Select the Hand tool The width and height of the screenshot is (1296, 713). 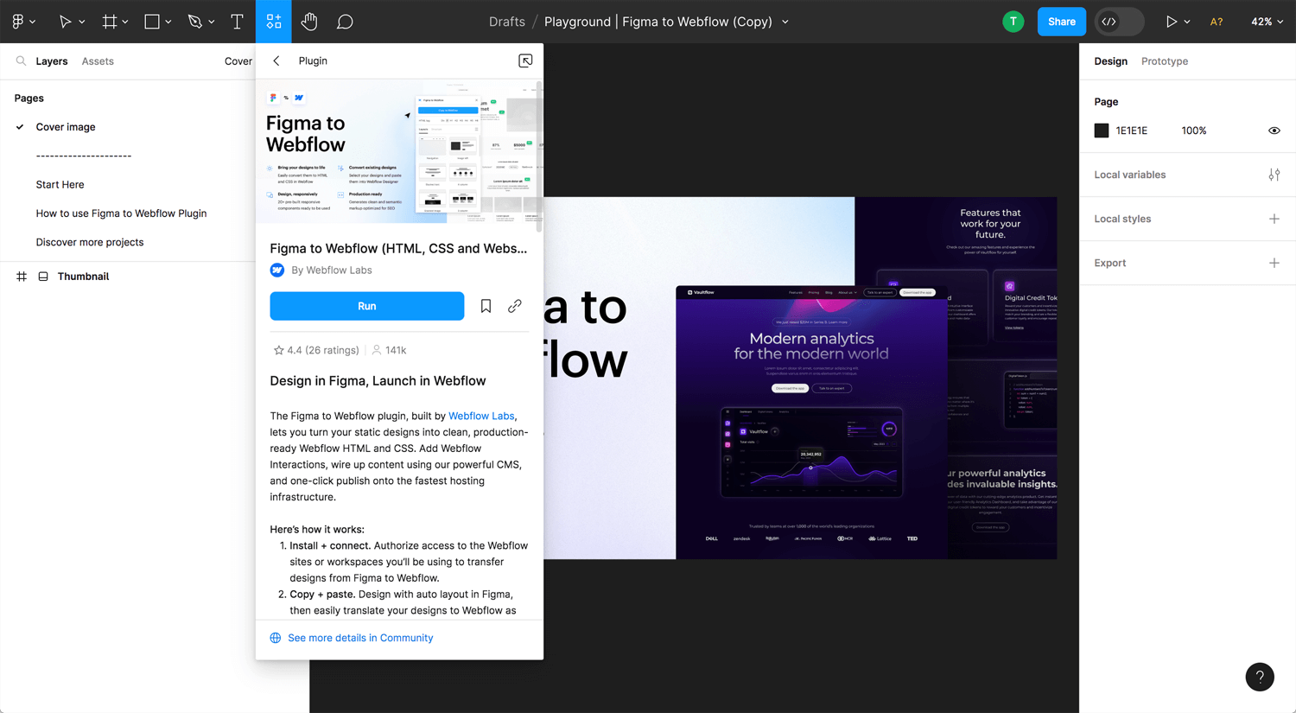309,22
